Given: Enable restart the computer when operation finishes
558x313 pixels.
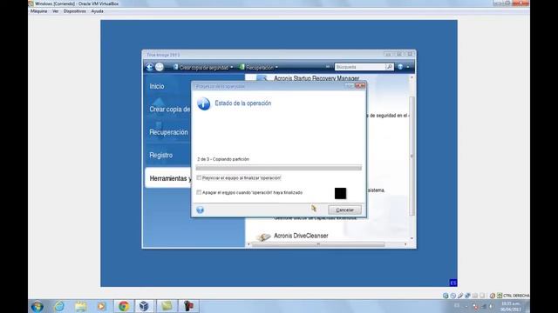Looking at the screenshot, I should point(199,177).
